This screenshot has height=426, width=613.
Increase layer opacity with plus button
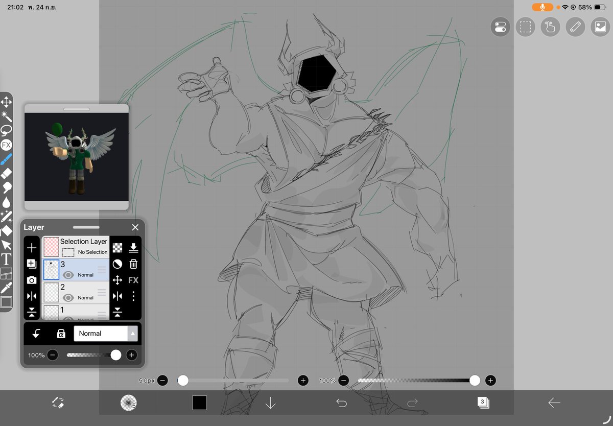(131, 355)
